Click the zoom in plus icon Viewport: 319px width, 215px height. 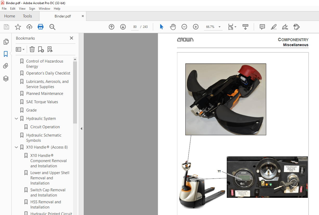196,27
